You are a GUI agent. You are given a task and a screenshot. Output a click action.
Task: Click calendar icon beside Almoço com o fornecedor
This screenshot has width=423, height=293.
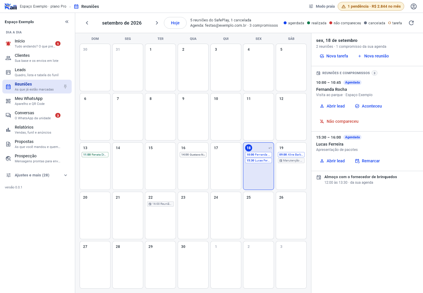(319, 177)
